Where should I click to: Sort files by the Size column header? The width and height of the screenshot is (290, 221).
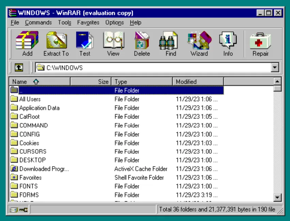click(90, 82)
